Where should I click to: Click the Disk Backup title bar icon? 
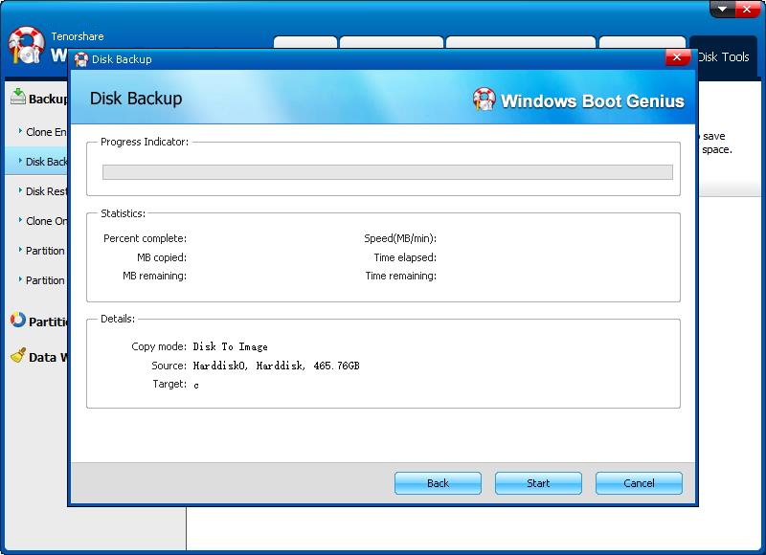[x=81, y=59]
